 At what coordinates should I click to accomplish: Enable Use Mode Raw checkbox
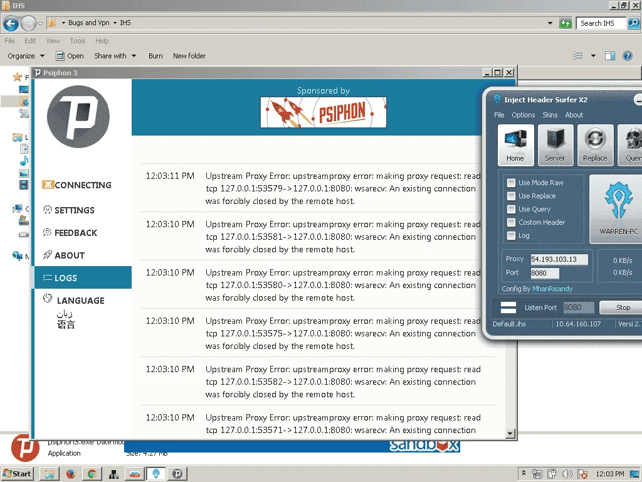(511, 183)
